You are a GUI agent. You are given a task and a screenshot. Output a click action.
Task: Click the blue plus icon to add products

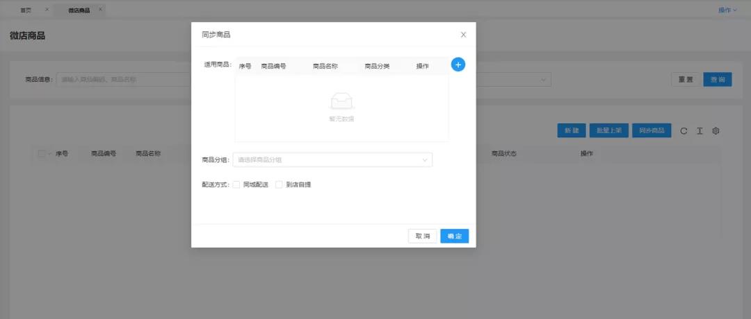[458, 64]
